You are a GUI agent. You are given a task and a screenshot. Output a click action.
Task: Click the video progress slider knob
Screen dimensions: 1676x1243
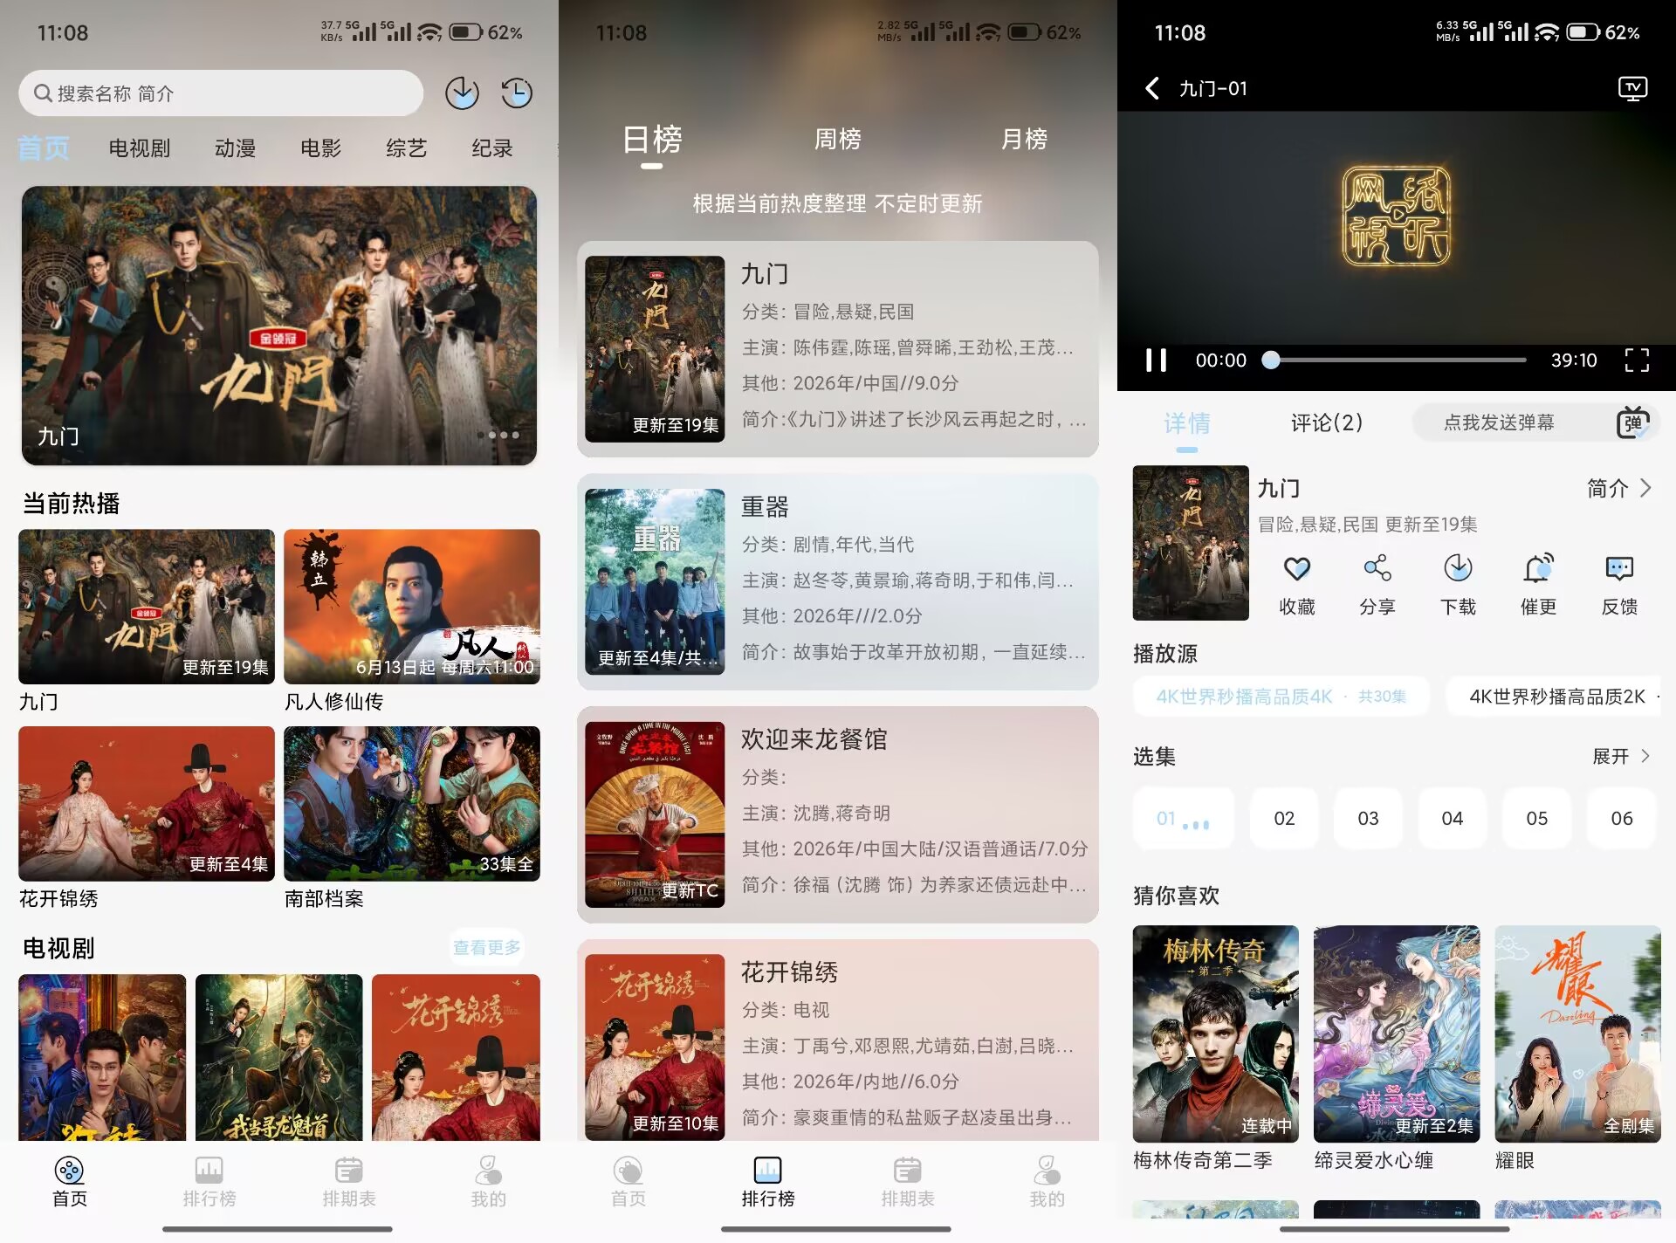[x=1271, y=360]
